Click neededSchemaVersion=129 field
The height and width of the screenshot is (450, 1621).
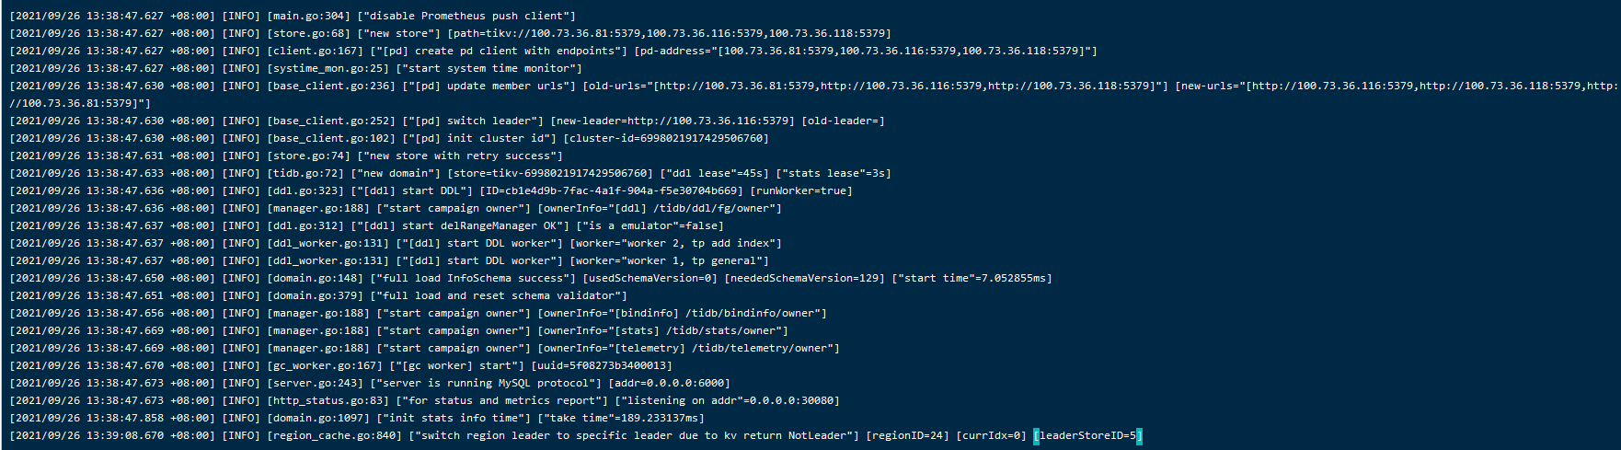[804, 278]
